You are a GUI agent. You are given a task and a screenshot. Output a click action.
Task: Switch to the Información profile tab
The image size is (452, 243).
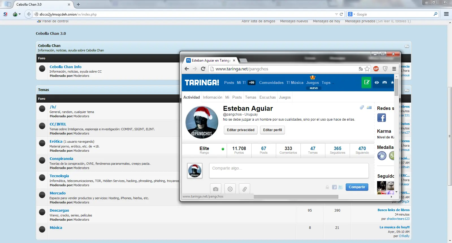(x=213, y=97)
